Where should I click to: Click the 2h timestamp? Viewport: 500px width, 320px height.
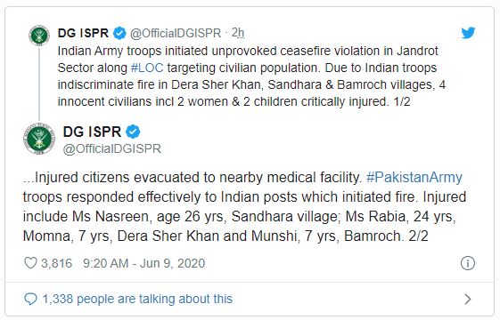pyautogui.click(x=238, y=33)
